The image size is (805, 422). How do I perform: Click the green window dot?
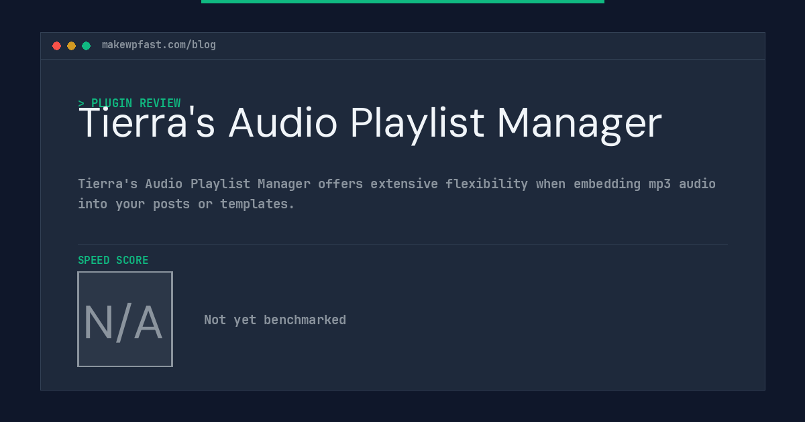(x=86, y=46)
